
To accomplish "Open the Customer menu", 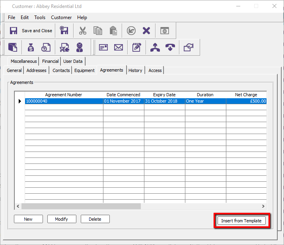I will pyautogui.click(x=61, y=17).
